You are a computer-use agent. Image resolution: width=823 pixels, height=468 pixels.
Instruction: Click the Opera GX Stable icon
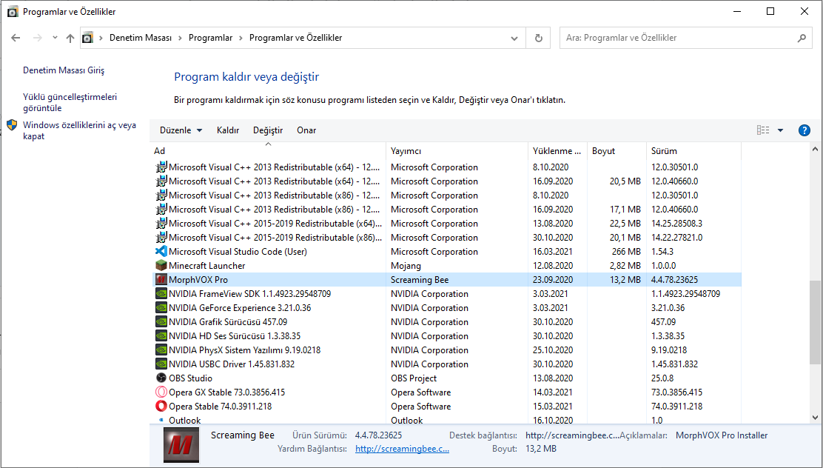point(161,392)
